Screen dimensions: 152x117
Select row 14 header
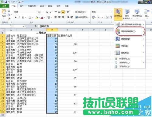[3, 70]
